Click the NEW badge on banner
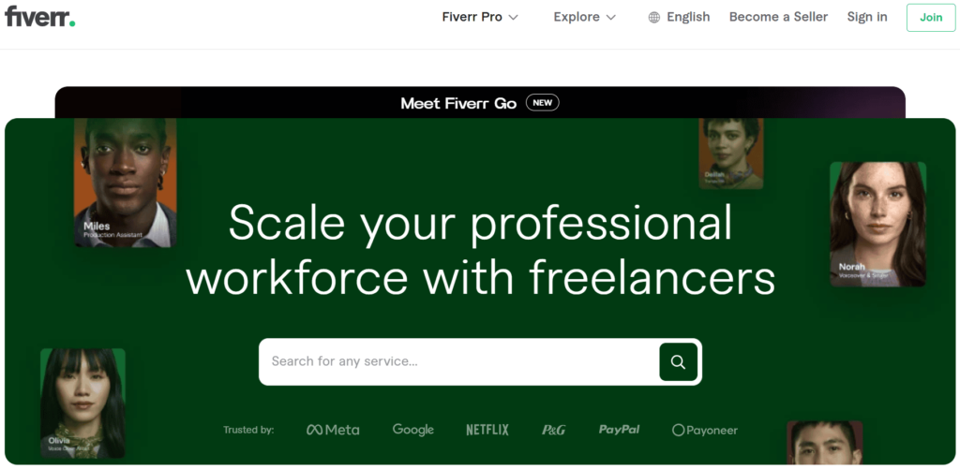Viewport: 960px width, 469px height. pyautogui.click(x=543, y=103)
